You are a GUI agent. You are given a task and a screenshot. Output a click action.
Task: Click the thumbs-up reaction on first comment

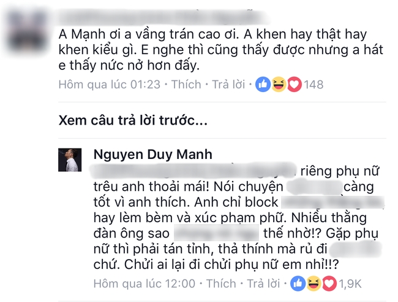(263, 85)
